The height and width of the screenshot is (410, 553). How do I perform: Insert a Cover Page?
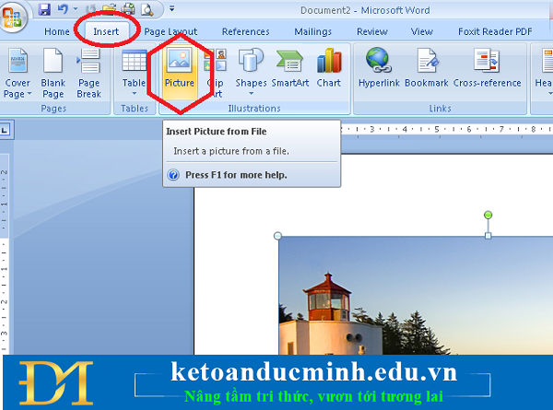click(x=18, y=74)
